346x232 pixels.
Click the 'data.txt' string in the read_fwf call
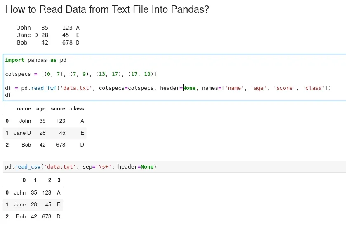[76, 88]
